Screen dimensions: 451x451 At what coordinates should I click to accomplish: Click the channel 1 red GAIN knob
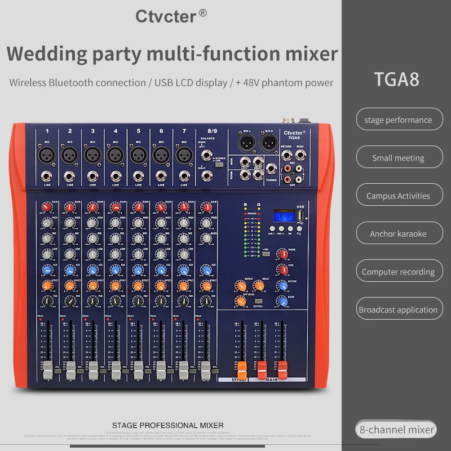(x=47, y=207)
